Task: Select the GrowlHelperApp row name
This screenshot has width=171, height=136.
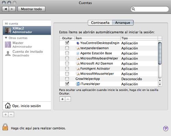Action: 88,79
